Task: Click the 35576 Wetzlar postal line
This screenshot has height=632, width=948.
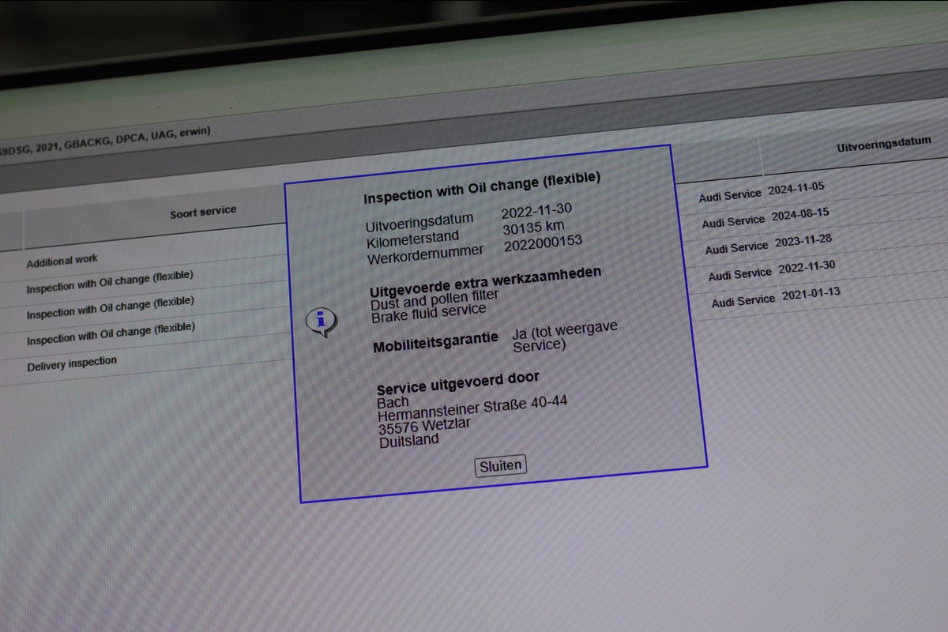Action: (x=423, y=425)
